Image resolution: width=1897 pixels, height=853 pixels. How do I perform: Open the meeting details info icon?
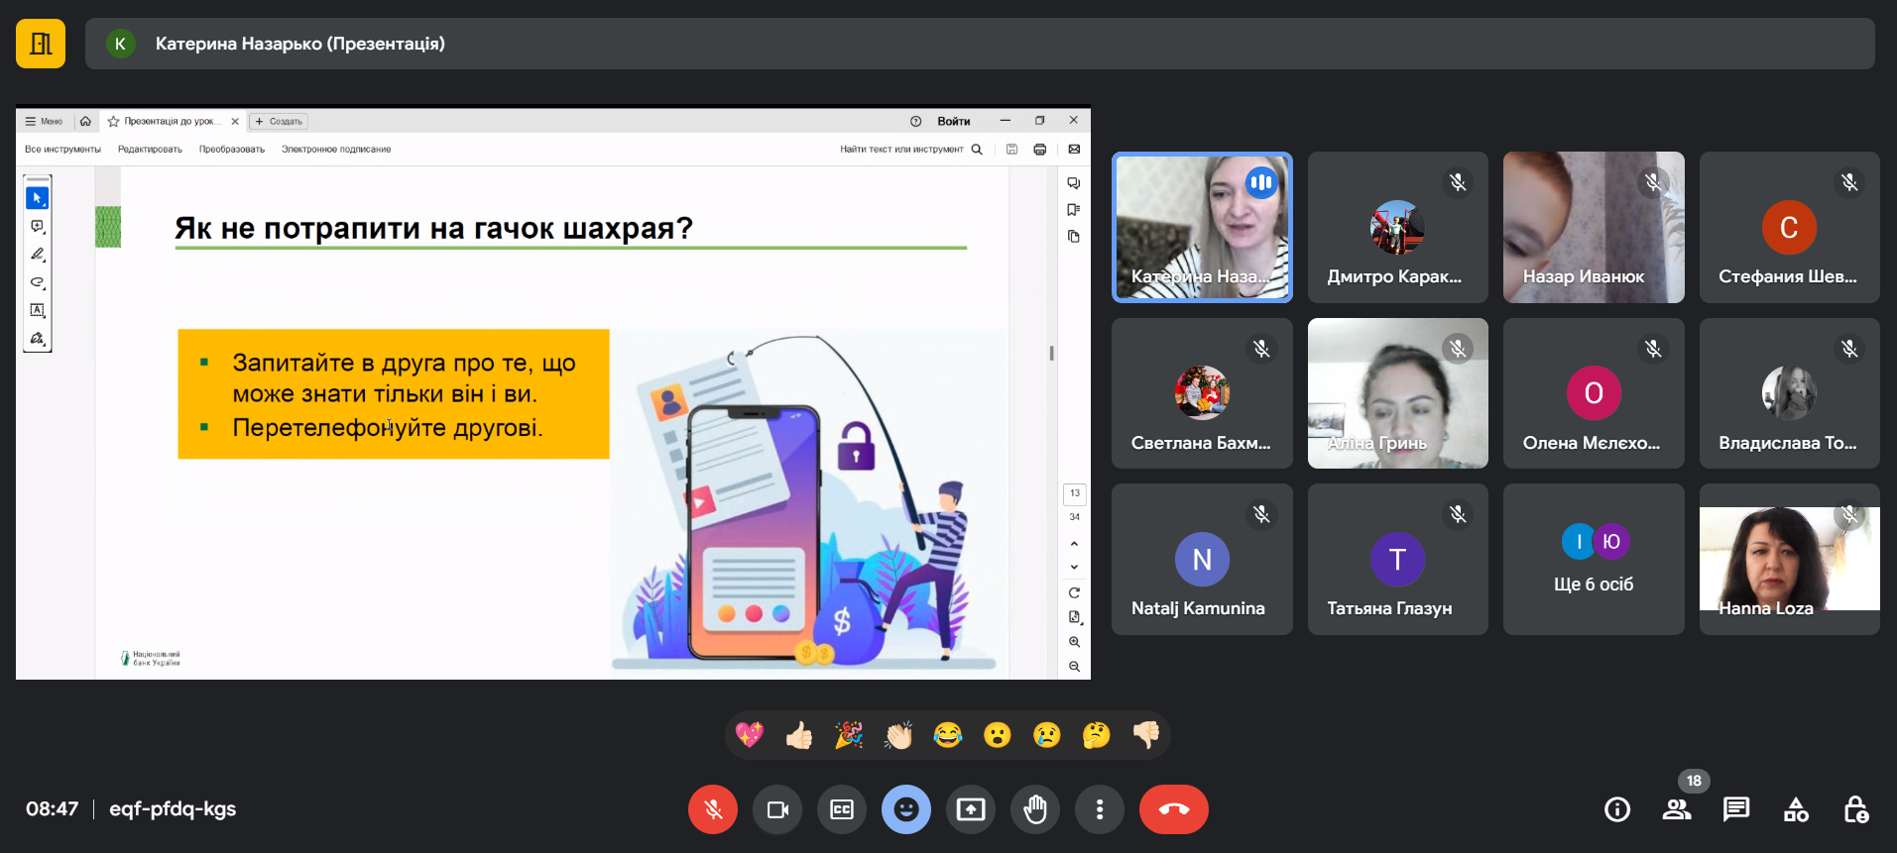tap(1617, 809)
